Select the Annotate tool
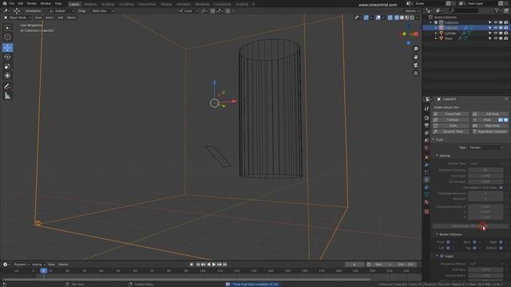This screenshot has height=287, width=511. (7, 86)
